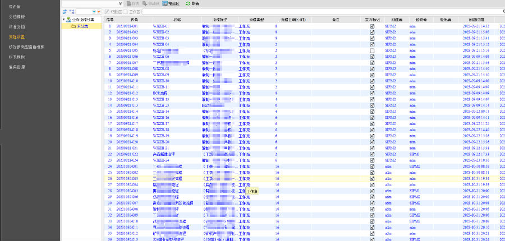Viewport: 505px width, 241px height.
Task: Click the blue arrow icon in tree search box
Action: 94,12
